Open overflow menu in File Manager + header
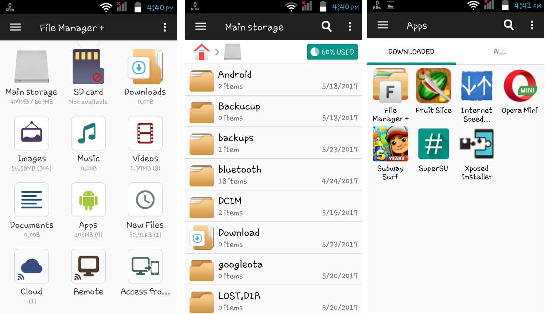The width and height of the screenshot is (545, 314). pyautogui.click(x=165, y=27)
